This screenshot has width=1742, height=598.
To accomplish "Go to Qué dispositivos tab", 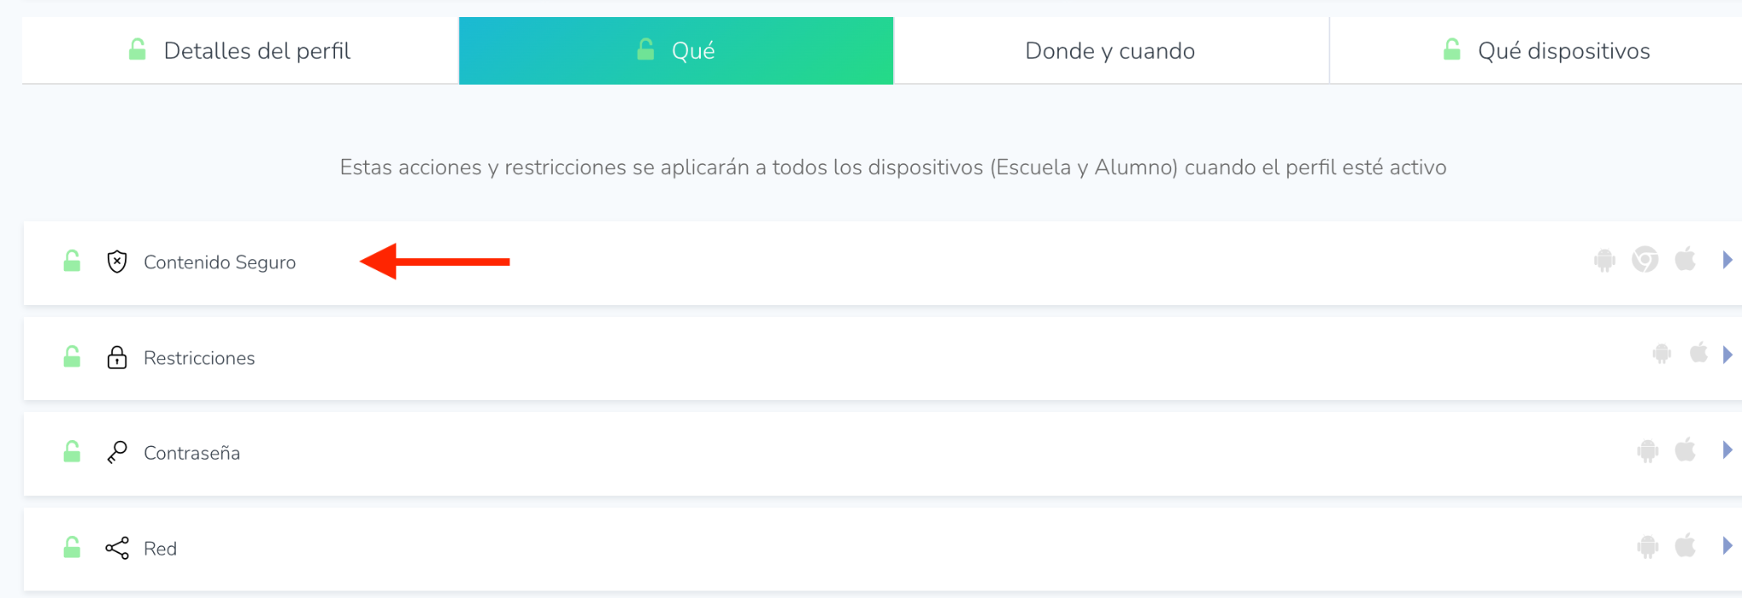I will click(1546, 51).
